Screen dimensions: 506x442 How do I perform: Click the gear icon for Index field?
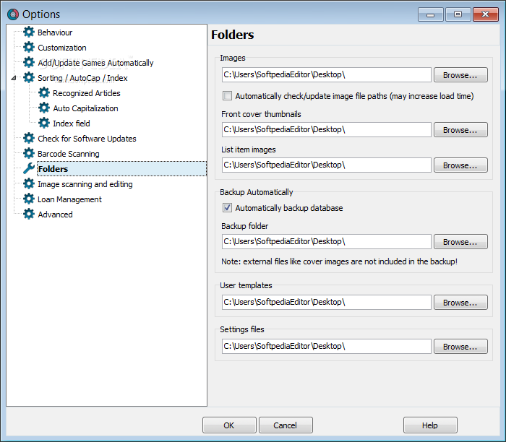pyautogui.click(x=44, y=123)
